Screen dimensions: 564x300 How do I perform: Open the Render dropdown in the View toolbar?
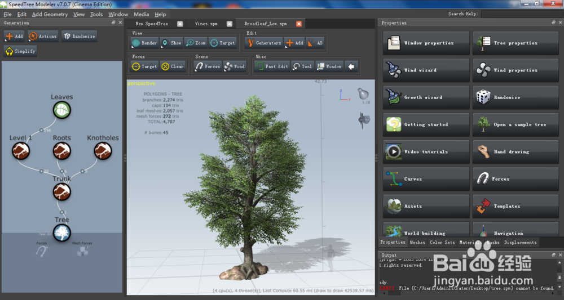point(144,43)
